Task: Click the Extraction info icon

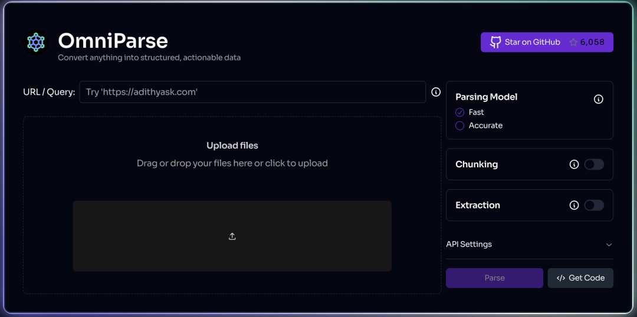Action: coord(574,205)
